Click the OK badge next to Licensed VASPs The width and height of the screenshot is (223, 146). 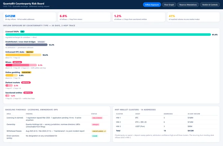pyautogui.click(x=22, y=31)
